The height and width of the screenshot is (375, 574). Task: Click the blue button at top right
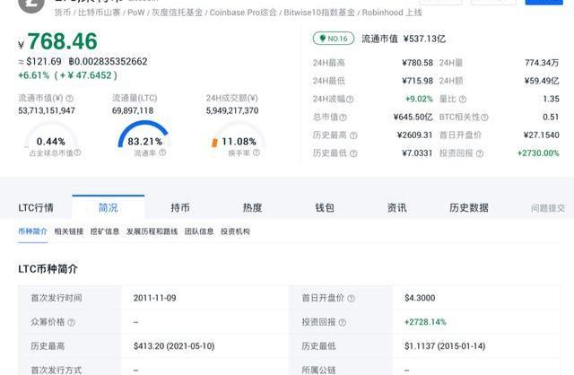point(544,2)
